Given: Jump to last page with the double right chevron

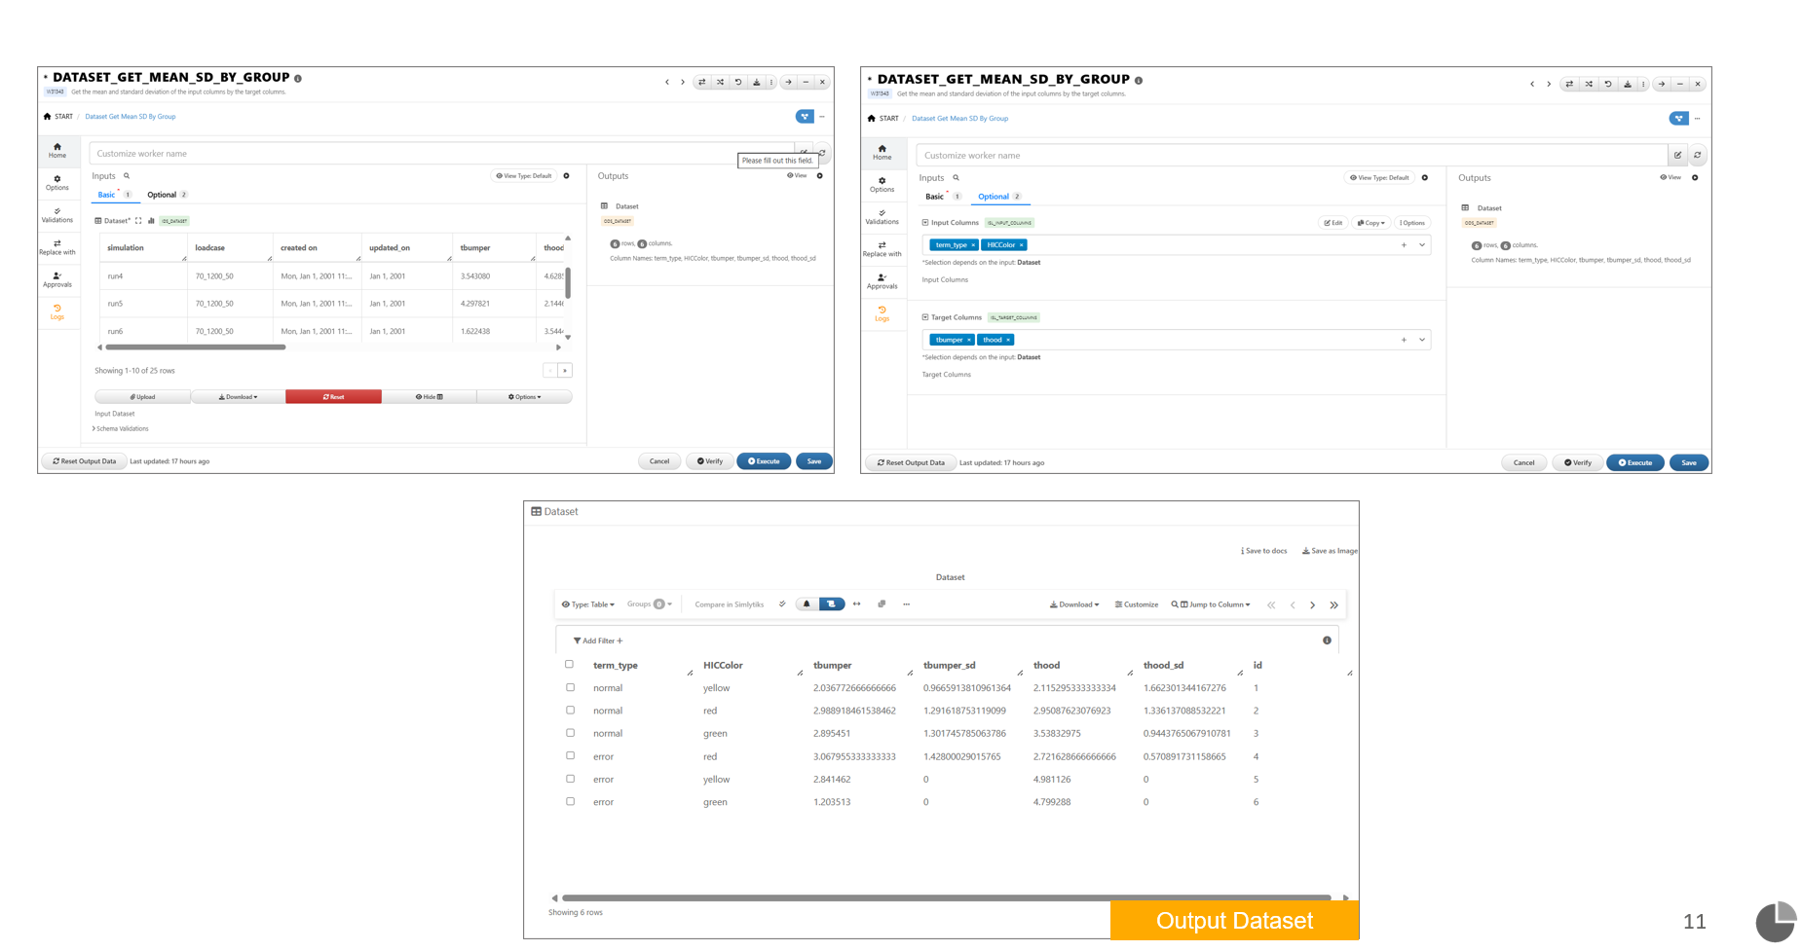Looking at the screenshot, I should (x=1333, y=605).
